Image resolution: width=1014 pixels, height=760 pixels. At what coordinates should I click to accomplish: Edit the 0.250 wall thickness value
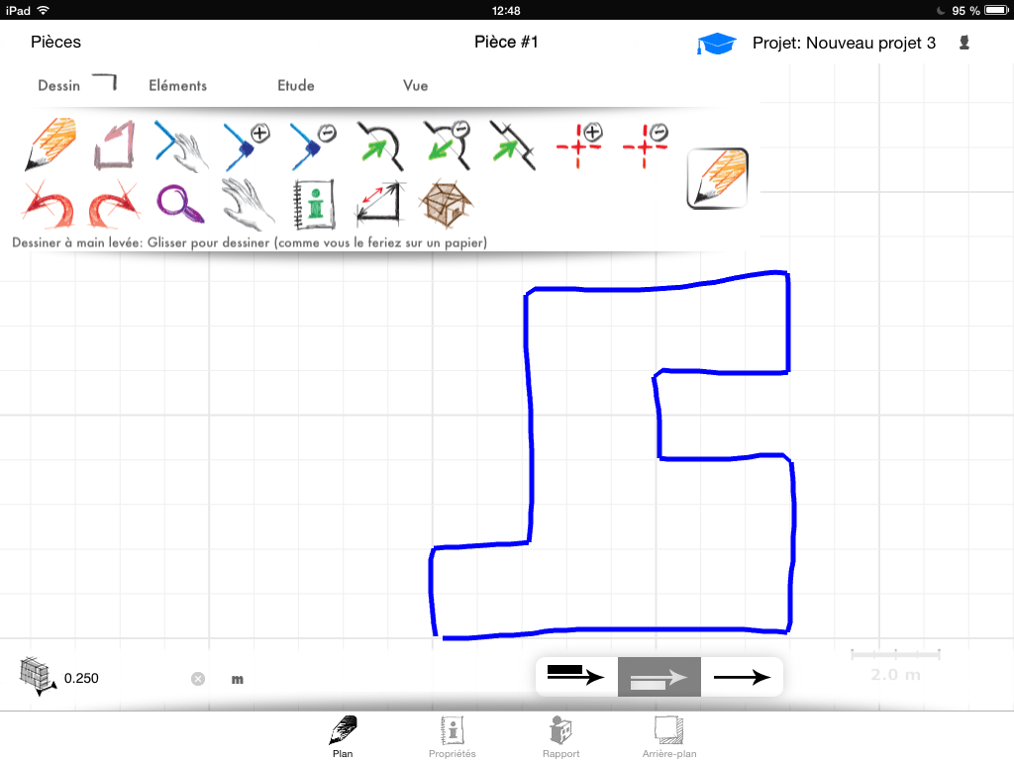(81, 679)
